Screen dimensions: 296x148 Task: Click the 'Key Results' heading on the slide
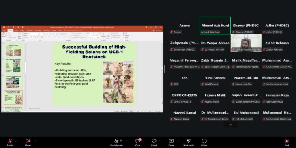tap(62, 64)
